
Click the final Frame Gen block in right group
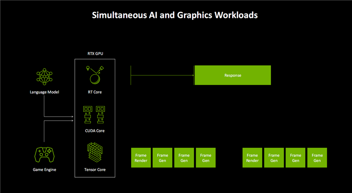[317, 158]
